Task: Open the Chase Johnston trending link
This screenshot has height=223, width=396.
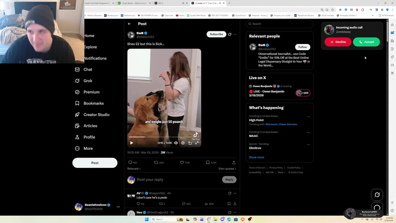Action: (288, 124)
